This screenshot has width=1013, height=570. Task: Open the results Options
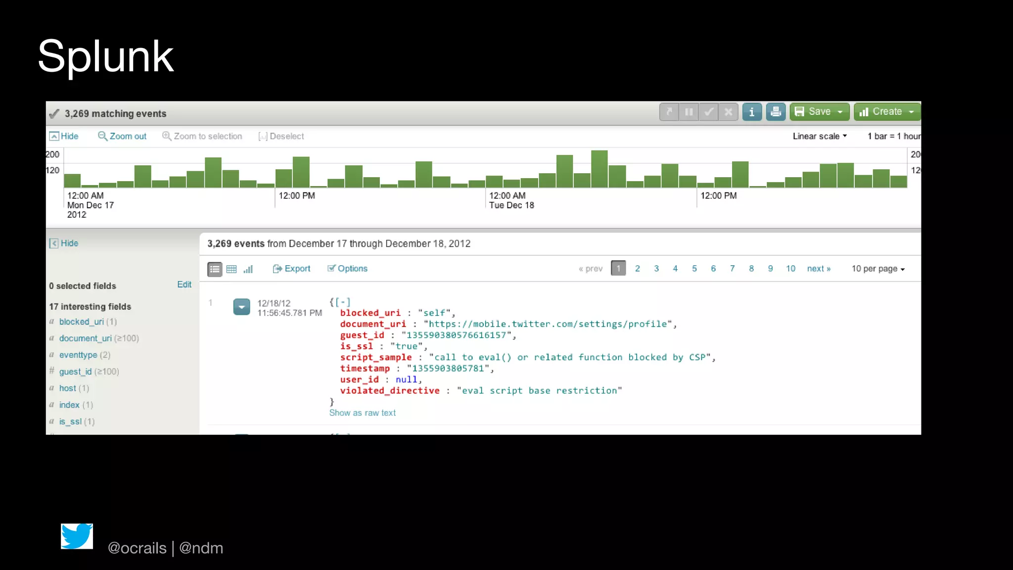coord(347,269)
